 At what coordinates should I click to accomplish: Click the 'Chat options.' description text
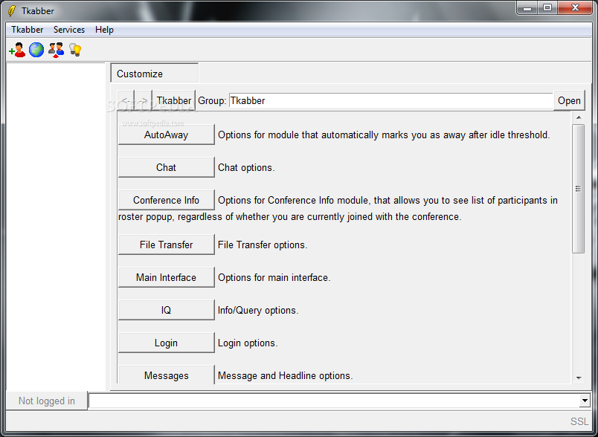click(246, 168)
